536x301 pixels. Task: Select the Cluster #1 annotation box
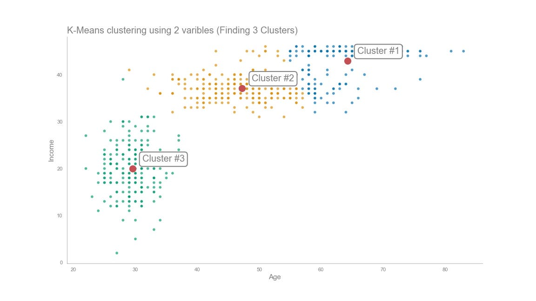click(x=378, y=51)
